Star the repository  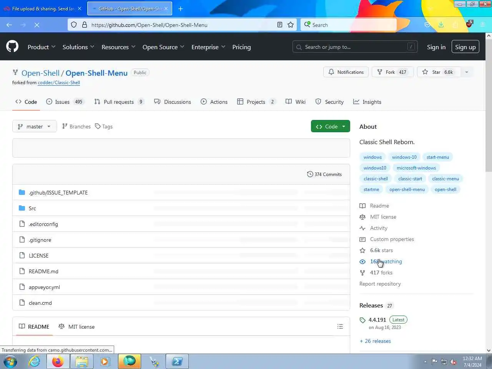(439, 72)
